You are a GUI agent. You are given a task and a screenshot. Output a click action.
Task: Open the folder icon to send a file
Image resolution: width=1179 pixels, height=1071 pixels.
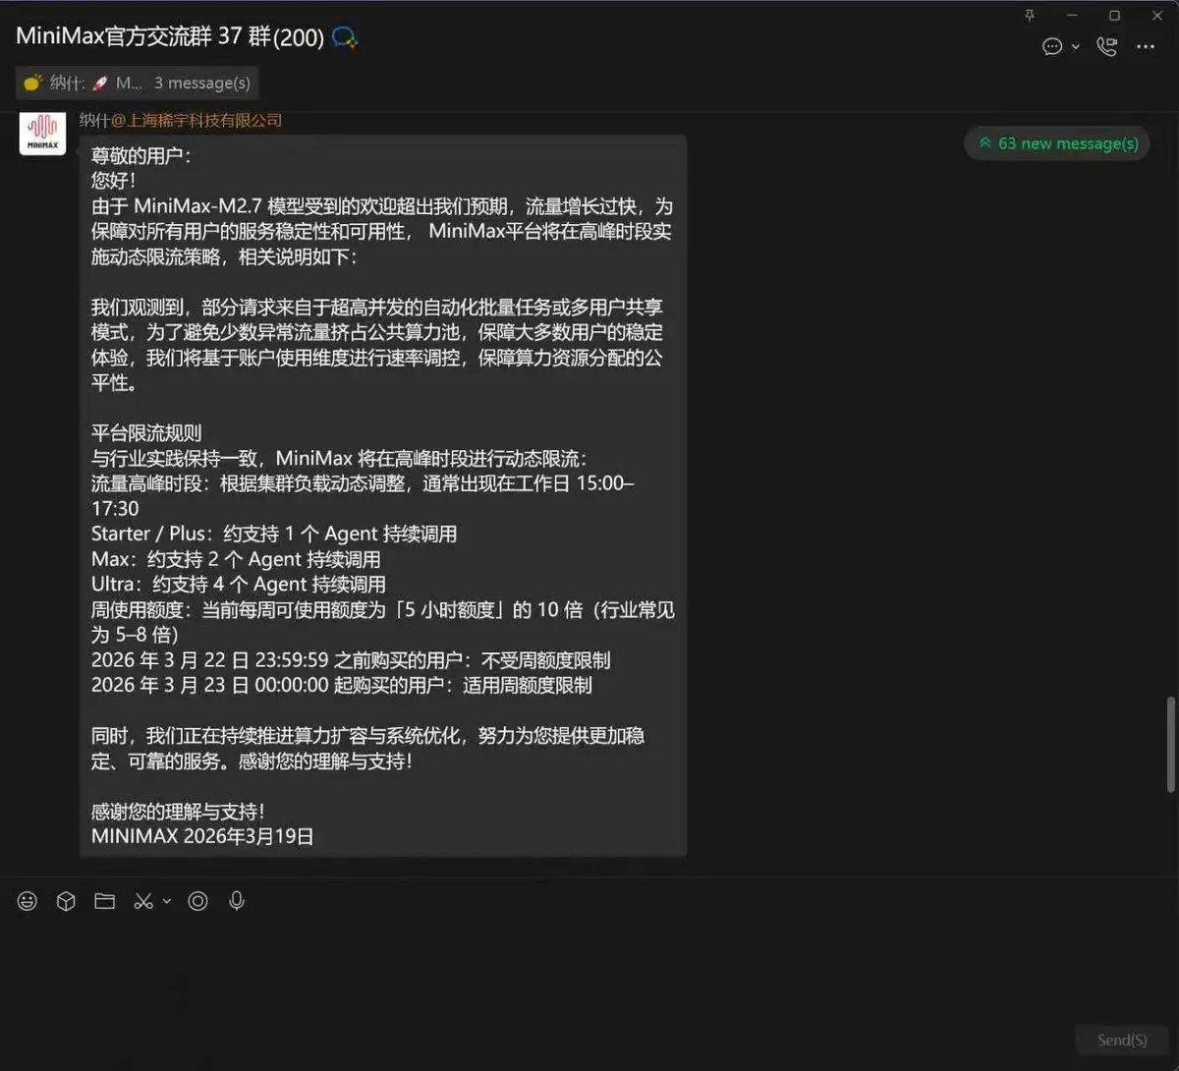(104, 901)
